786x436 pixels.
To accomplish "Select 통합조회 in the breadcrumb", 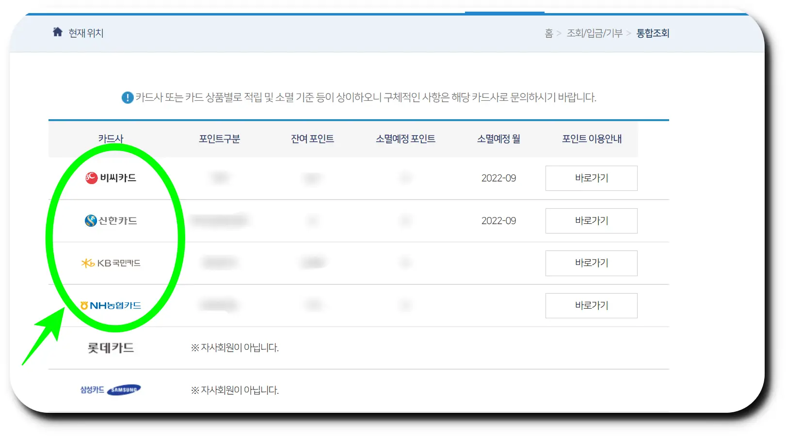I will click(x=653, y=33).
